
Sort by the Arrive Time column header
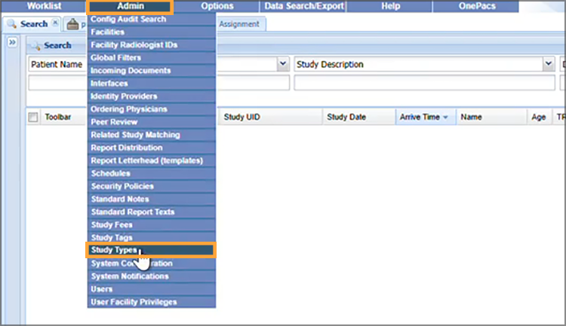[x=423, y=117]
